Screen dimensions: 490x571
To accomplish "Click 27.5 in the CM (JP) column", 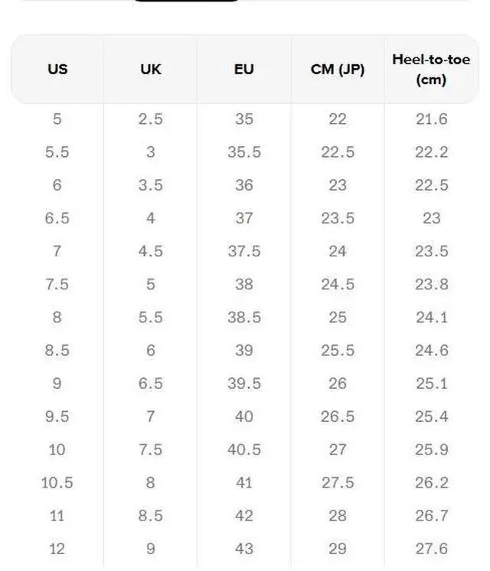I will coord(338,482).
